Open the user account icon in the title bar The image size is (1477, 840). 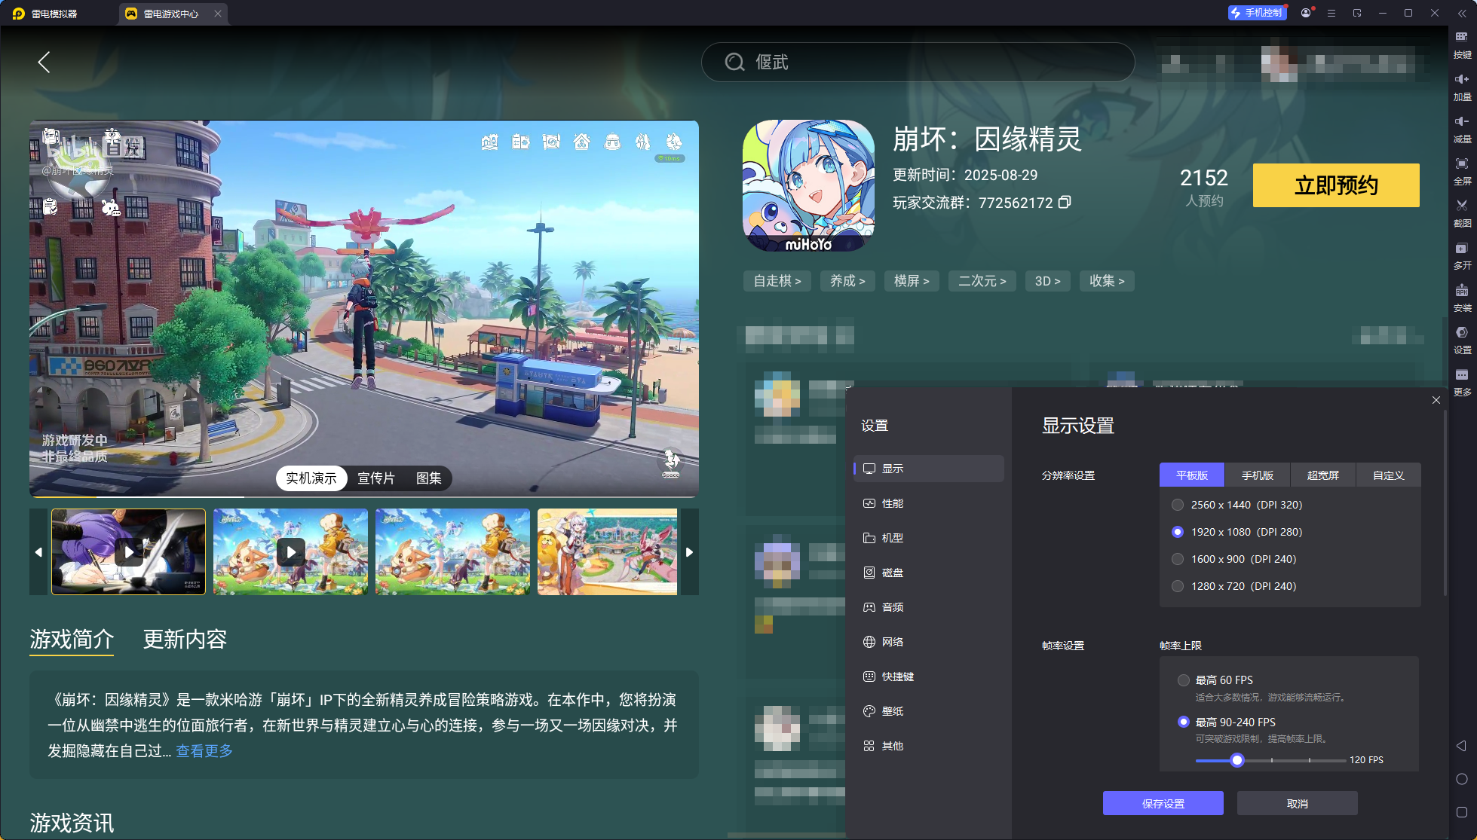(x=1306, y=13)
